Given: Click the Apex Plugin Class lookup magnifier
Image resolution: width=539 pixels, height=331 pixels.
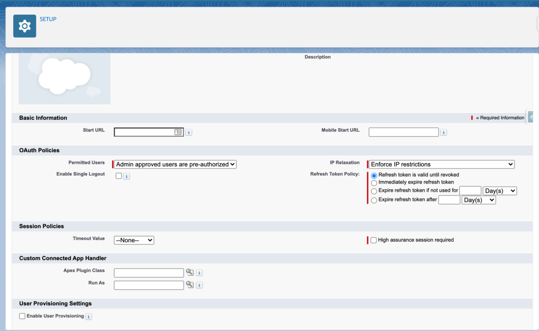Looking at the screenshot, I should [190, 273].
